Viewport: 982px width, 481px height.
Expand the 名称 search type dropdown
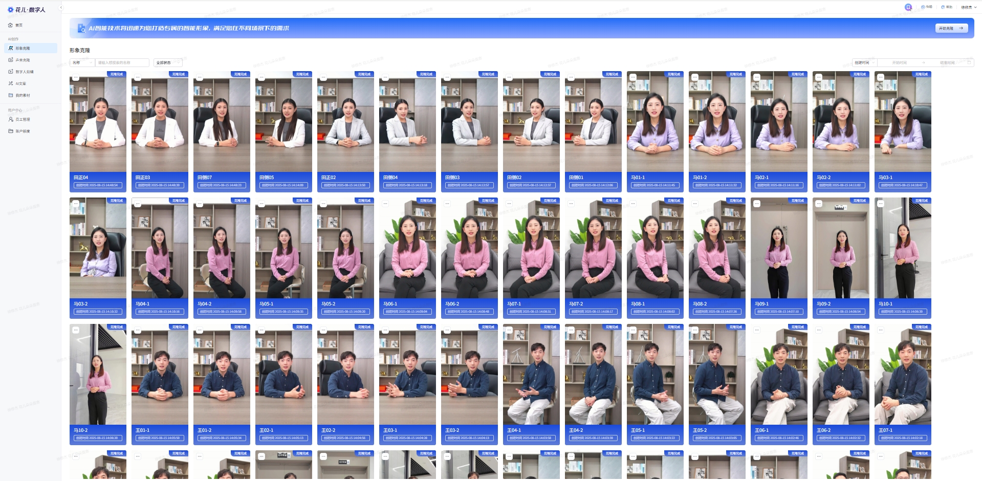pyautogui.click(x=82, y=63)
